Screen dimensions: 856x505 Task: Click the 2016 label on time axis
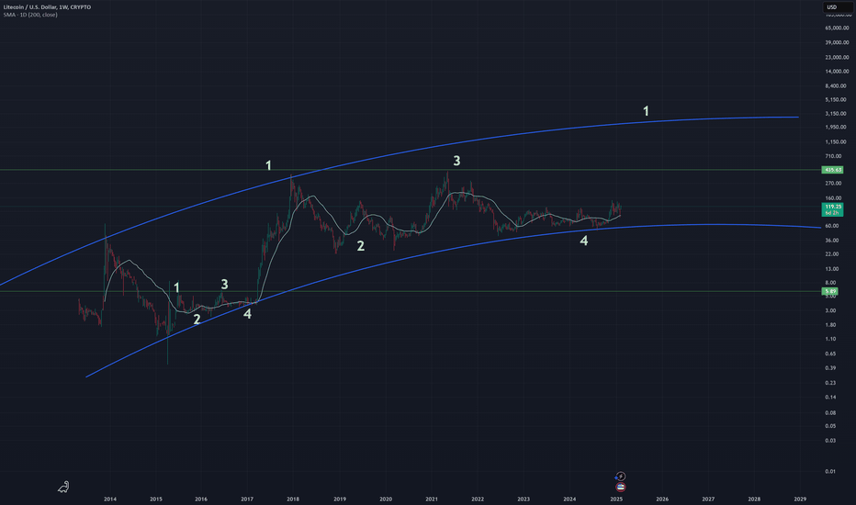tap(201, 499)
